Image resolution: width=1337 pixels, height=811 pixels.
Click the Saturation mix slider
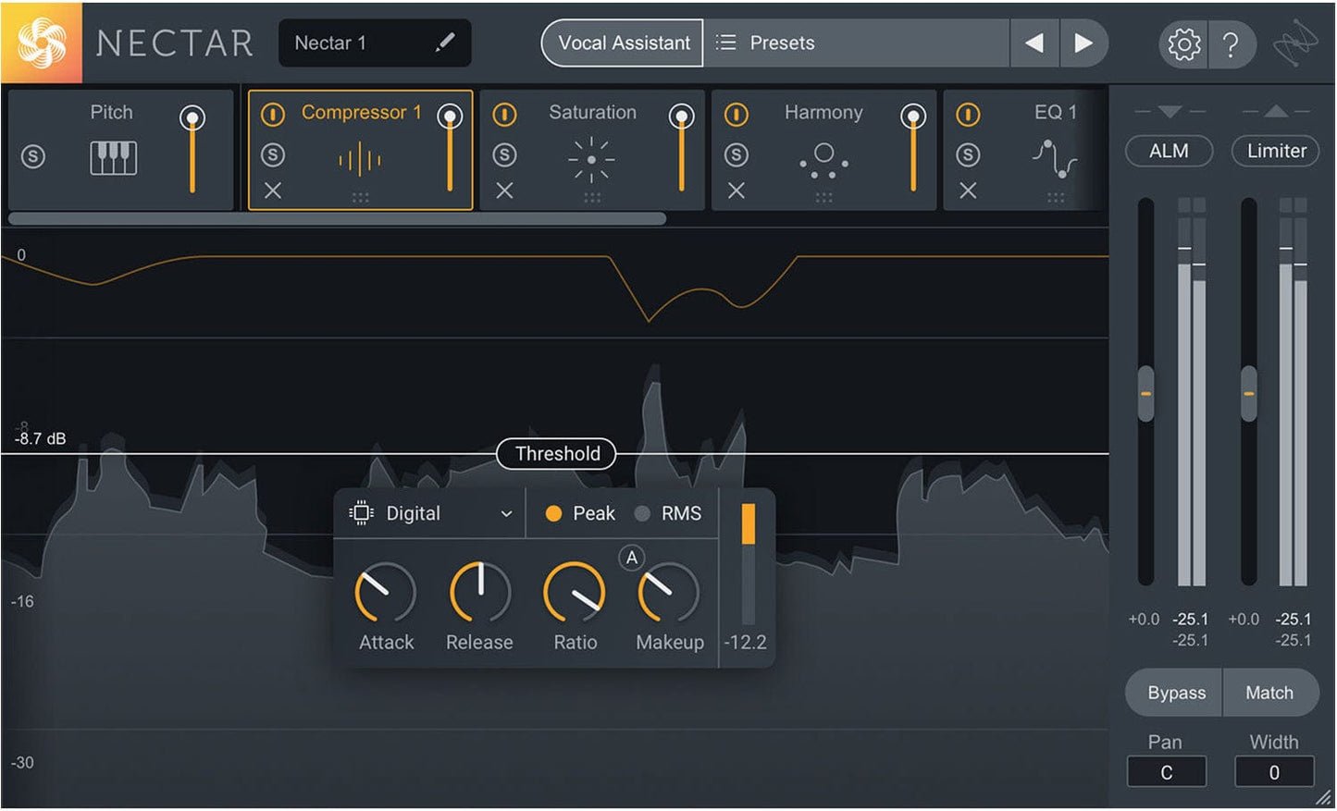click(682, 149)
